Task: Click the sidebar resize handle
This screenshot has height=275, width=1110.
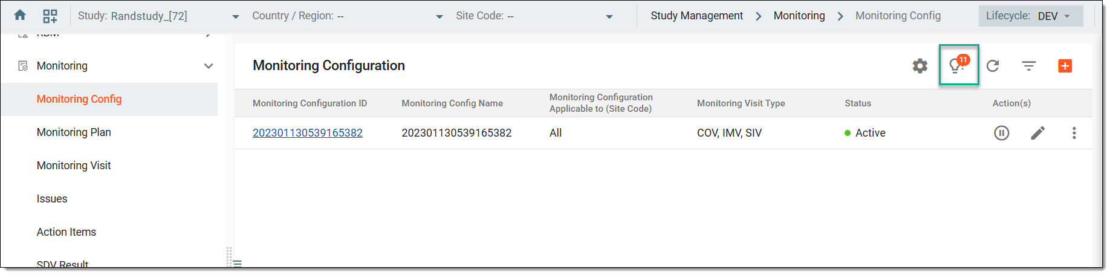Action: point(230,257)
